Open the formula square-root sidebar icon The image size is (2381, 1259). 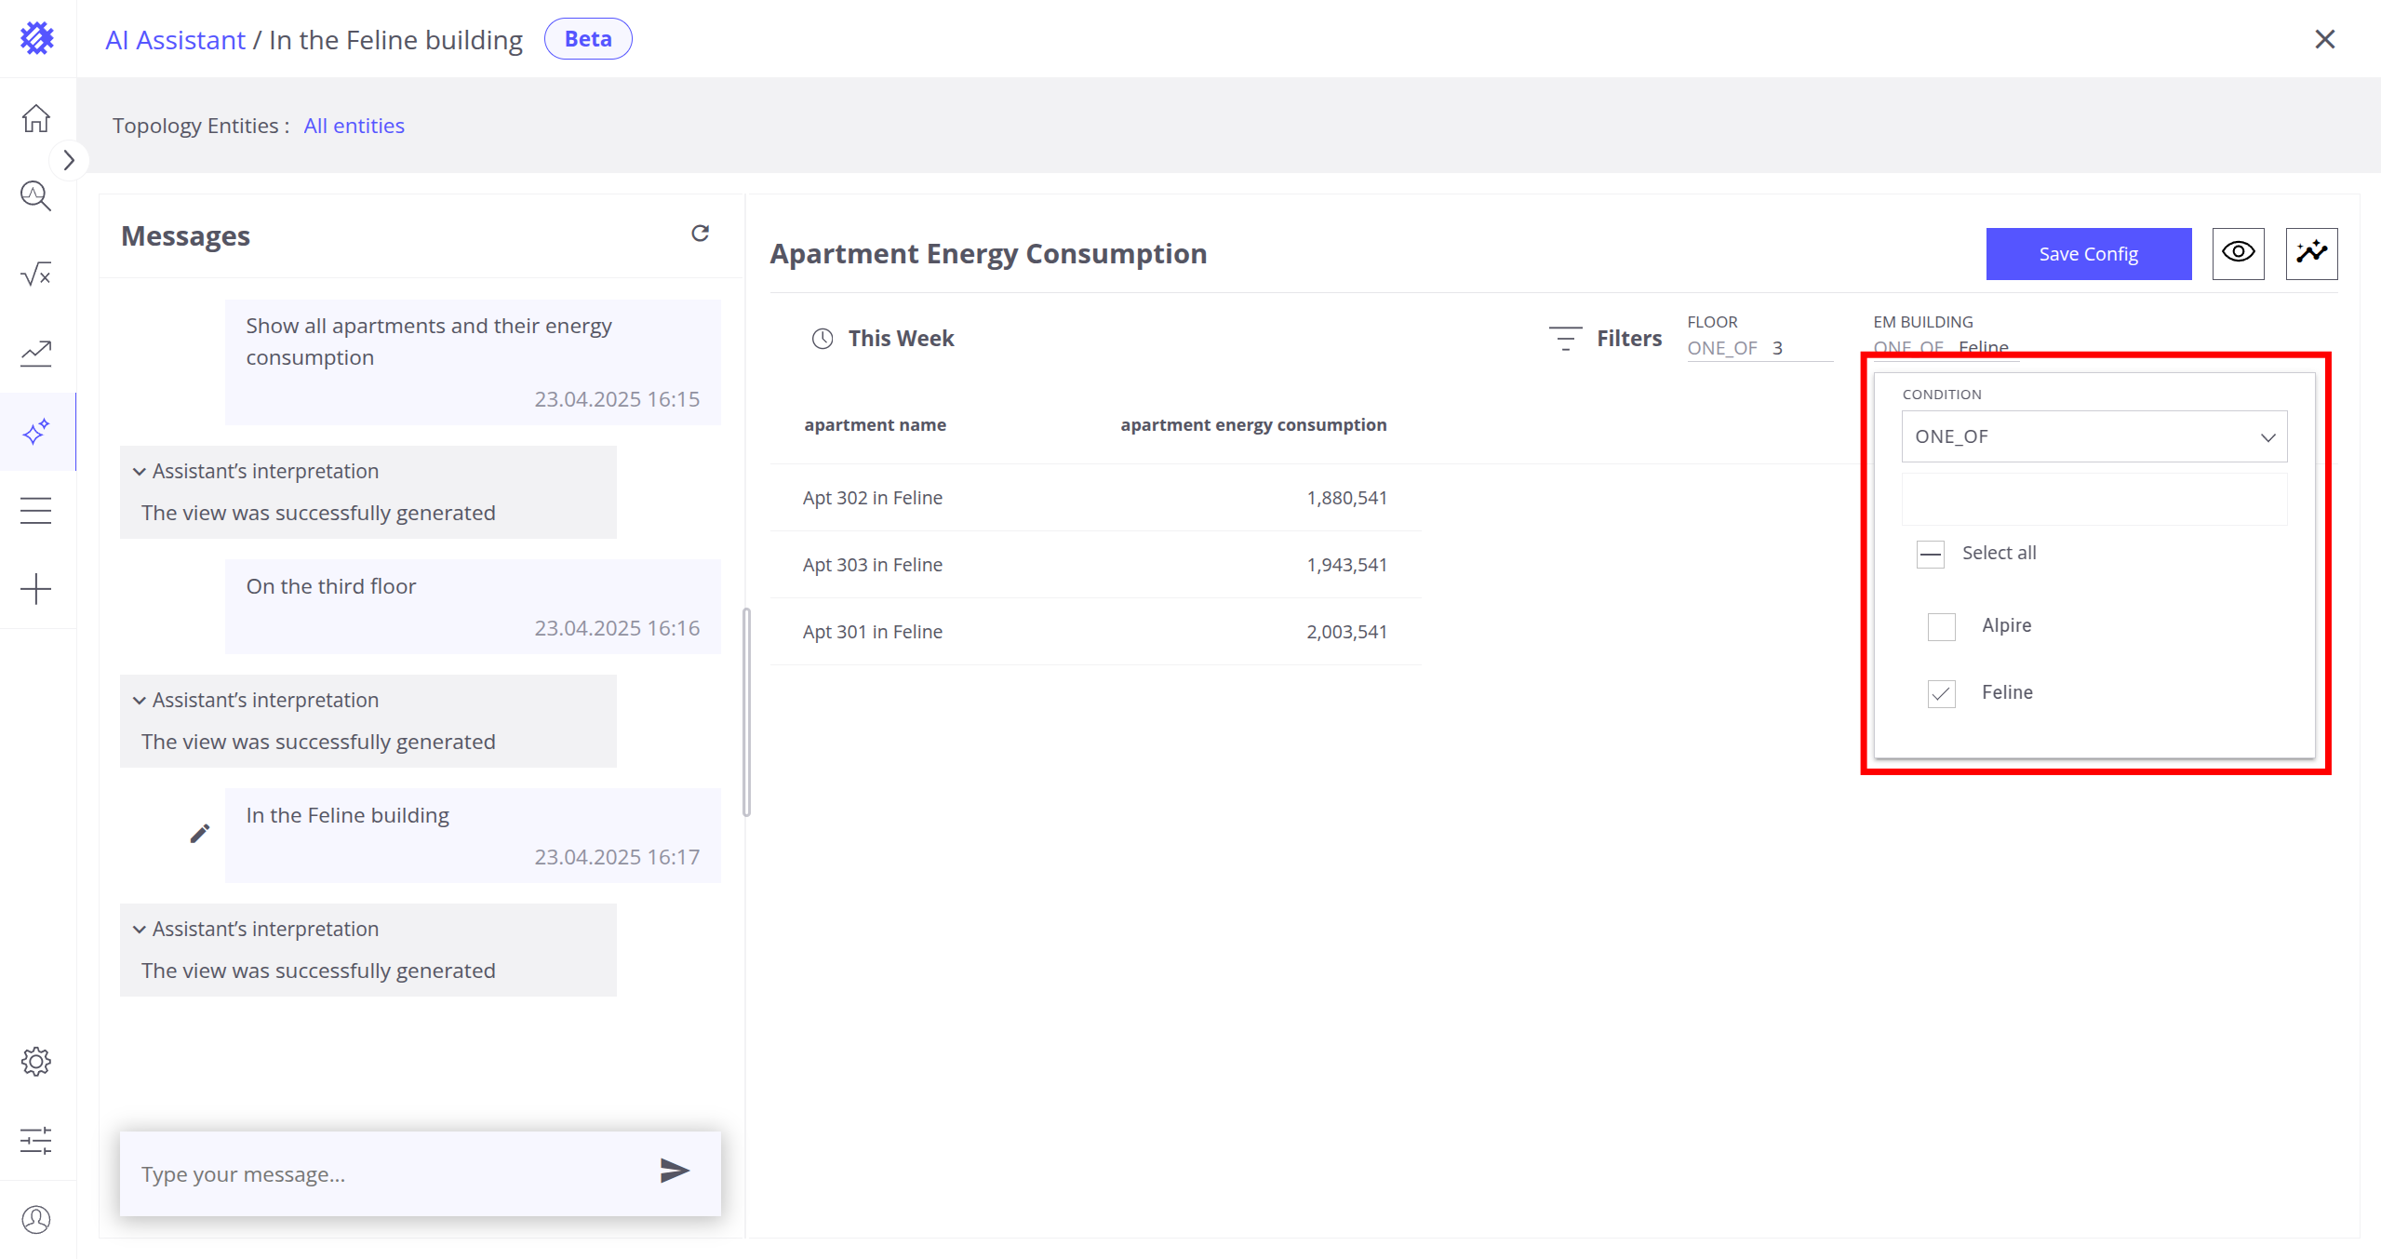tap(36, 274)
